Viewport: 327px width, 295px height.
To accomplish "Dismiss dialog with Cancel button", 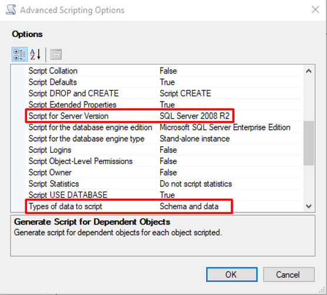I will 289,274.
